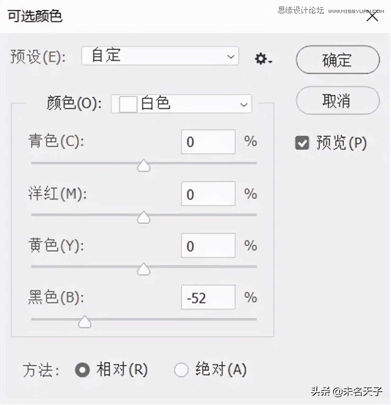The height and width of the screenshot is (405, 391).
Task: Click the 洋红(M) slider handle
Action: coord(143,217)
